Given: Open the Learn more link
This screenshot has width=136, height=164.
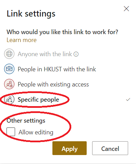Looking at the screenshot, I should (22, 40).
